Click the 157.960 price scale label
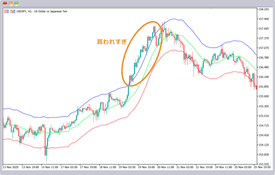 coord(264,19)
